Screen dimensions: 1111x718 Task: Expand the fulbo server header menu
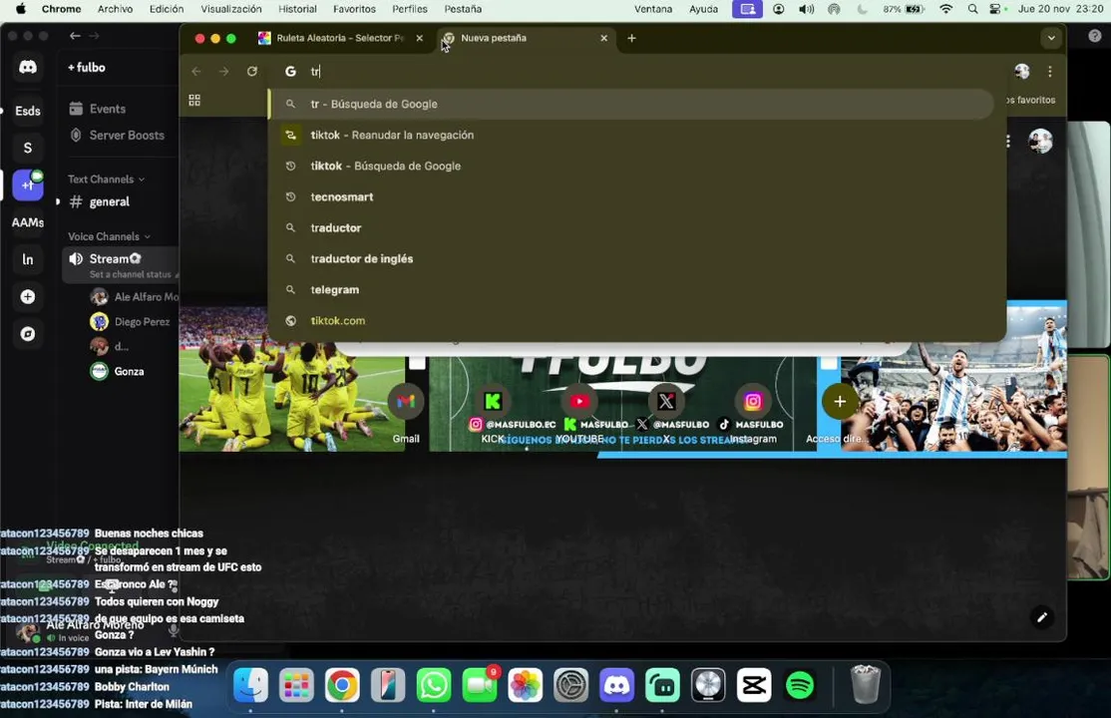[87, 68]
